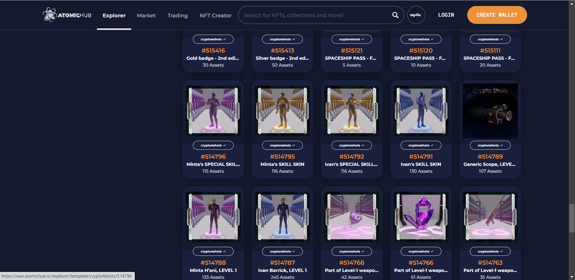Expand crypto4shots badge above template #514768
The width and height of the screenshot is (575, 280).
[352, 251]
